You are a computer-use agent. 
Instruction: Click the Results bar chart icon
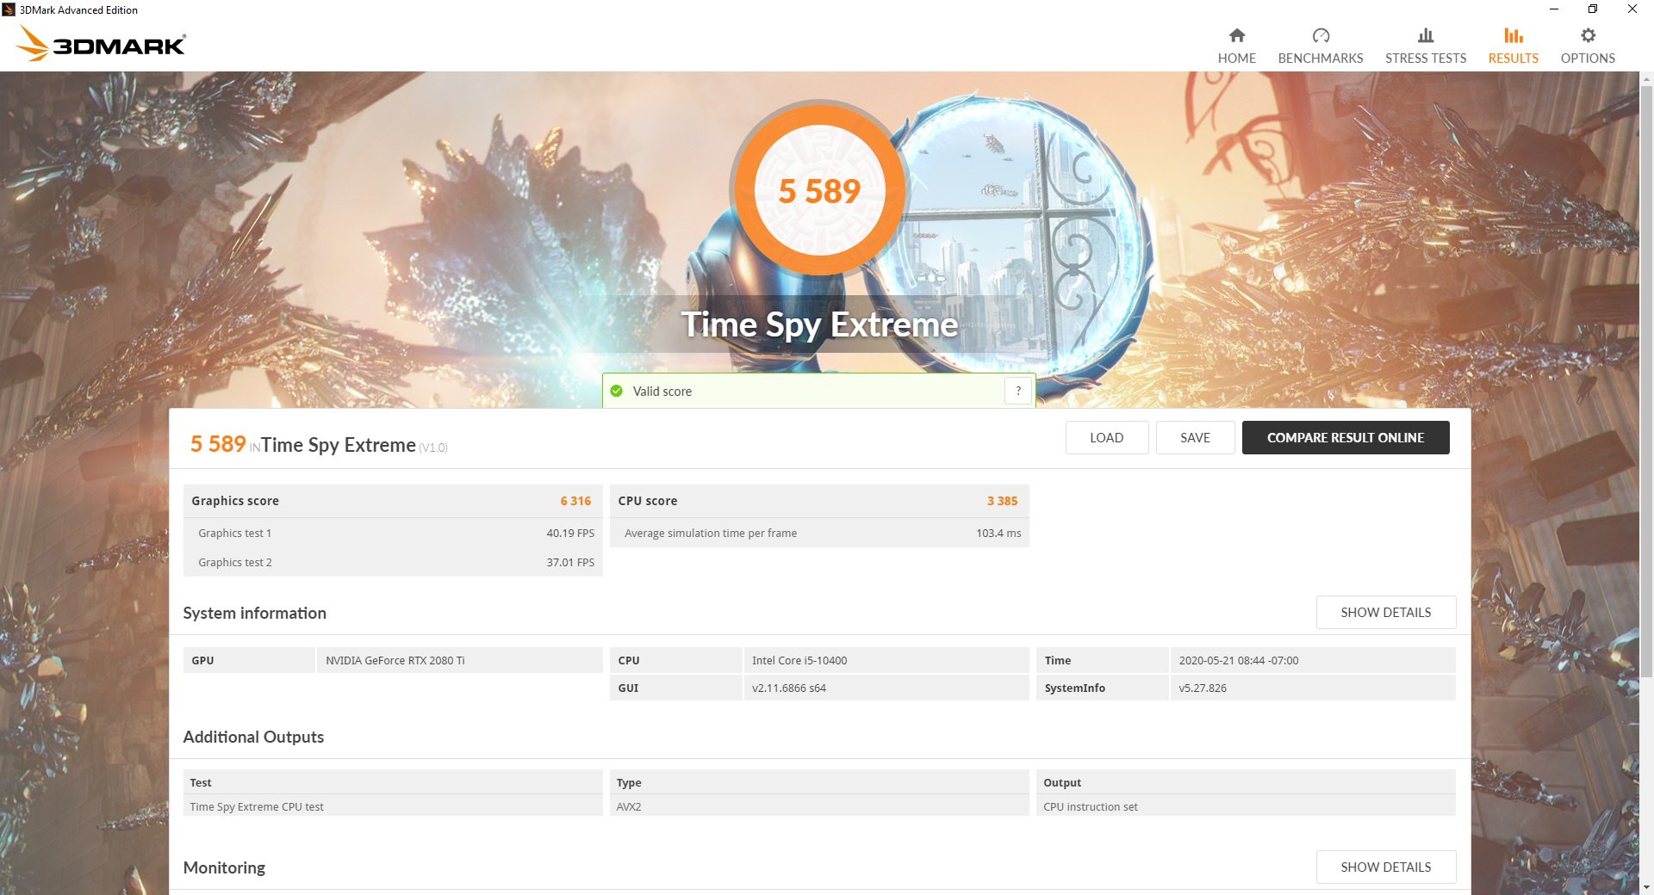[1513, 35]
